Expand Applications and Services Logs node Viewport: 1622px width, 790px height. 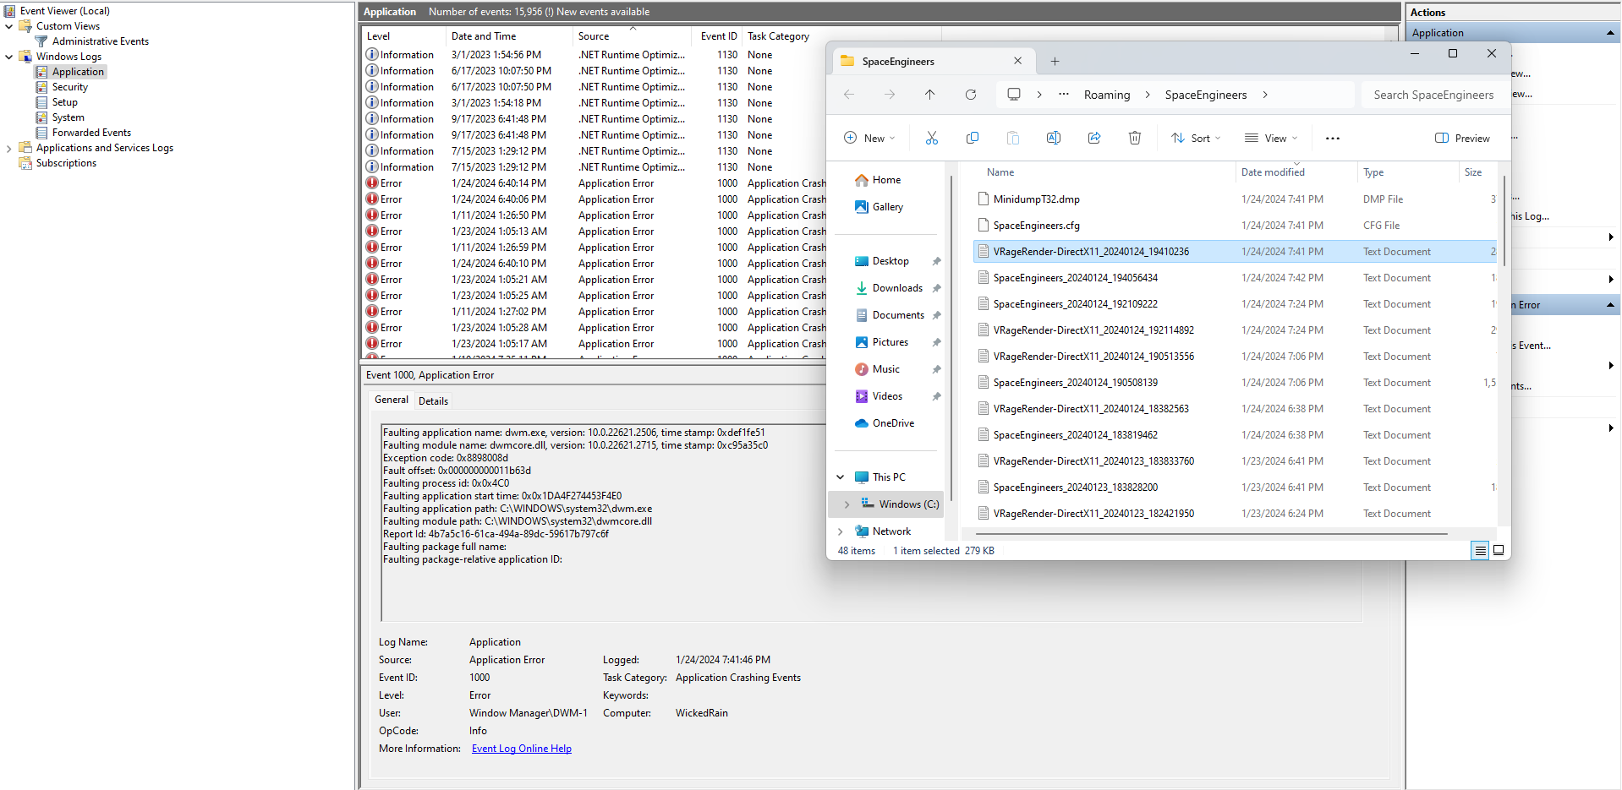coord(9,149)
